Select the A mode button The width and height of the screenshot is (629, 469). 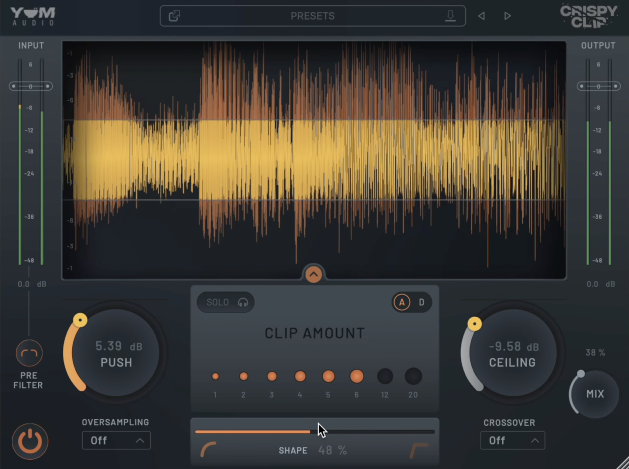point(402,302)
